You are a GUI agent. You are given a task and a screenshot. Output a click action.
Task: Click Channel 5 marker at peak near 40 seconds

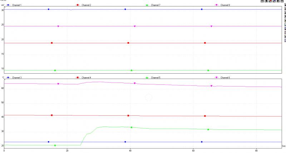click(x=132, y=127)
